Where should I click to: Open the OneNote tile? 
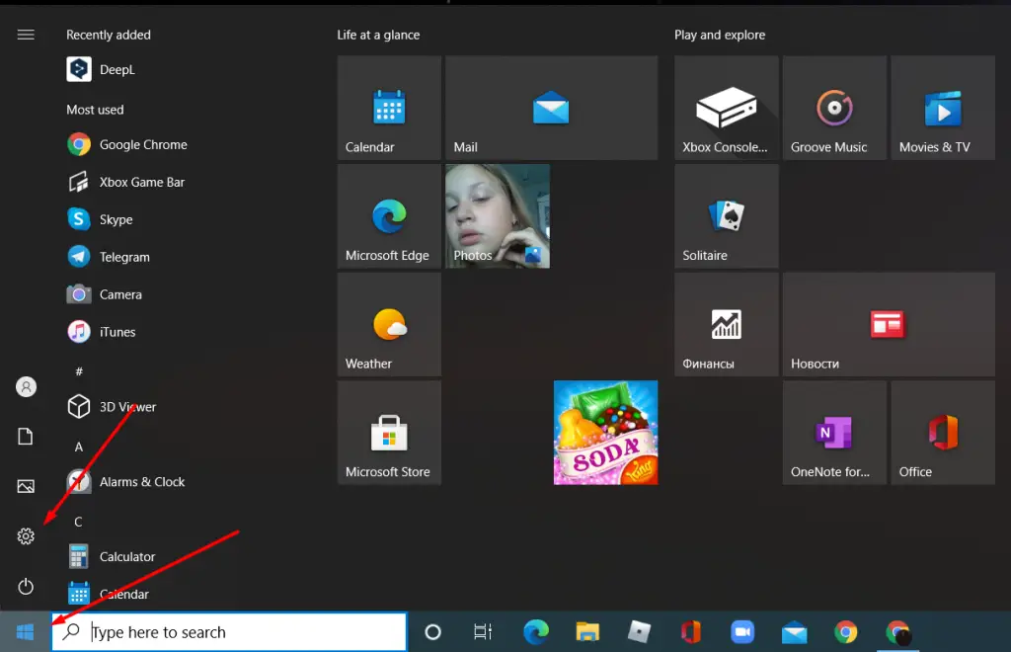[x=835, y=433]
